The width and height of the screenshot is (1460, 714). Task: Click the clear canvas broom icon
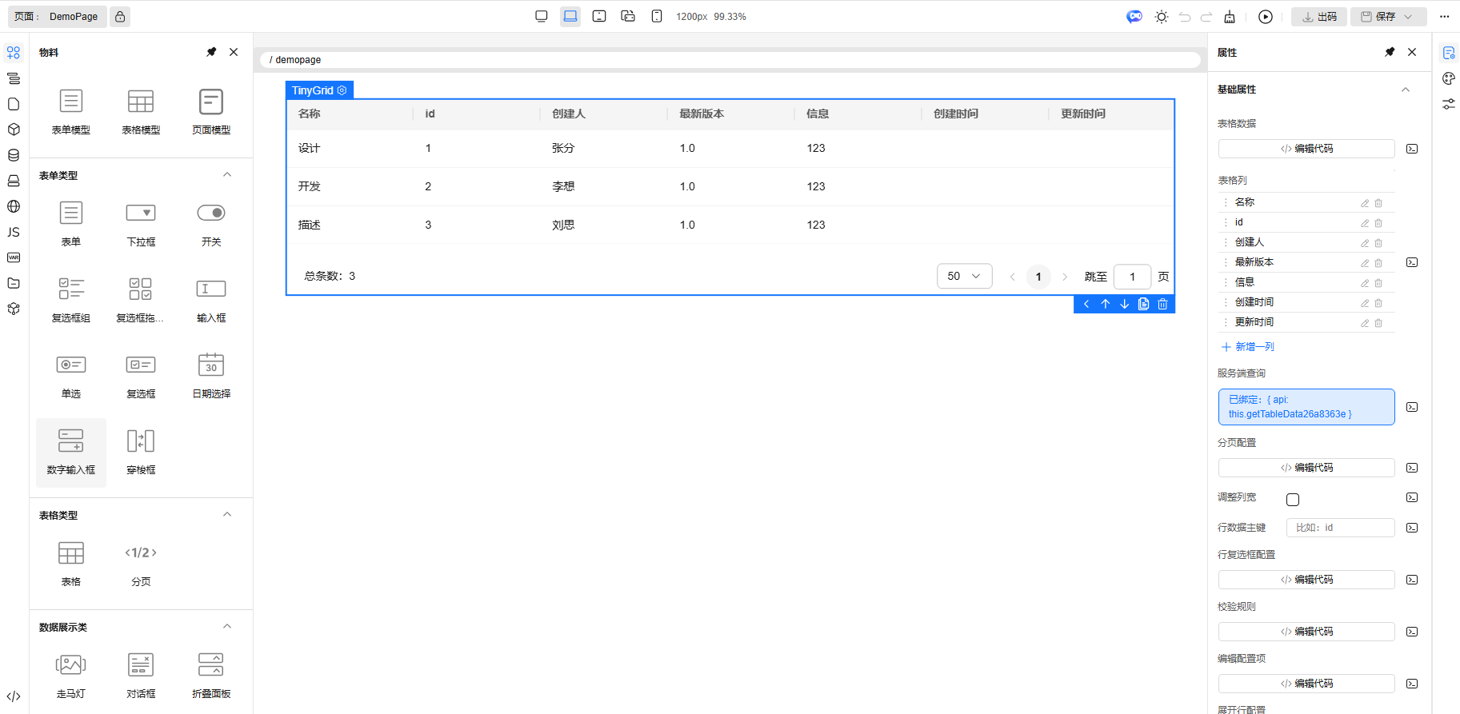[x=1230, y=17]
